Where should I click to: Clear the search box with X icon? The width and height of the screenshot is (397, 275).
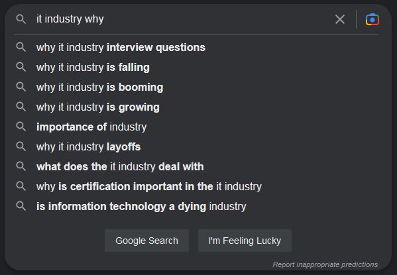pos(340,19)
